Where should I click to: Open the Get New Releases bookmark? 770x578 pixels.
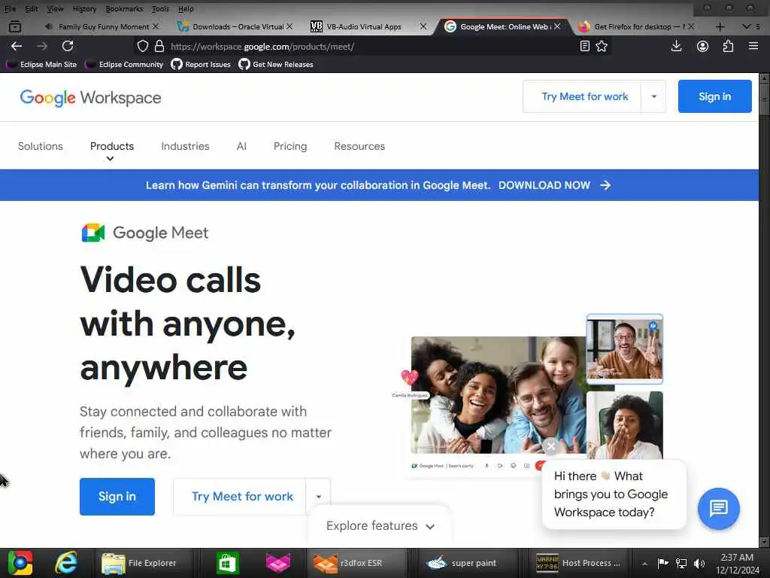point(275,65)
